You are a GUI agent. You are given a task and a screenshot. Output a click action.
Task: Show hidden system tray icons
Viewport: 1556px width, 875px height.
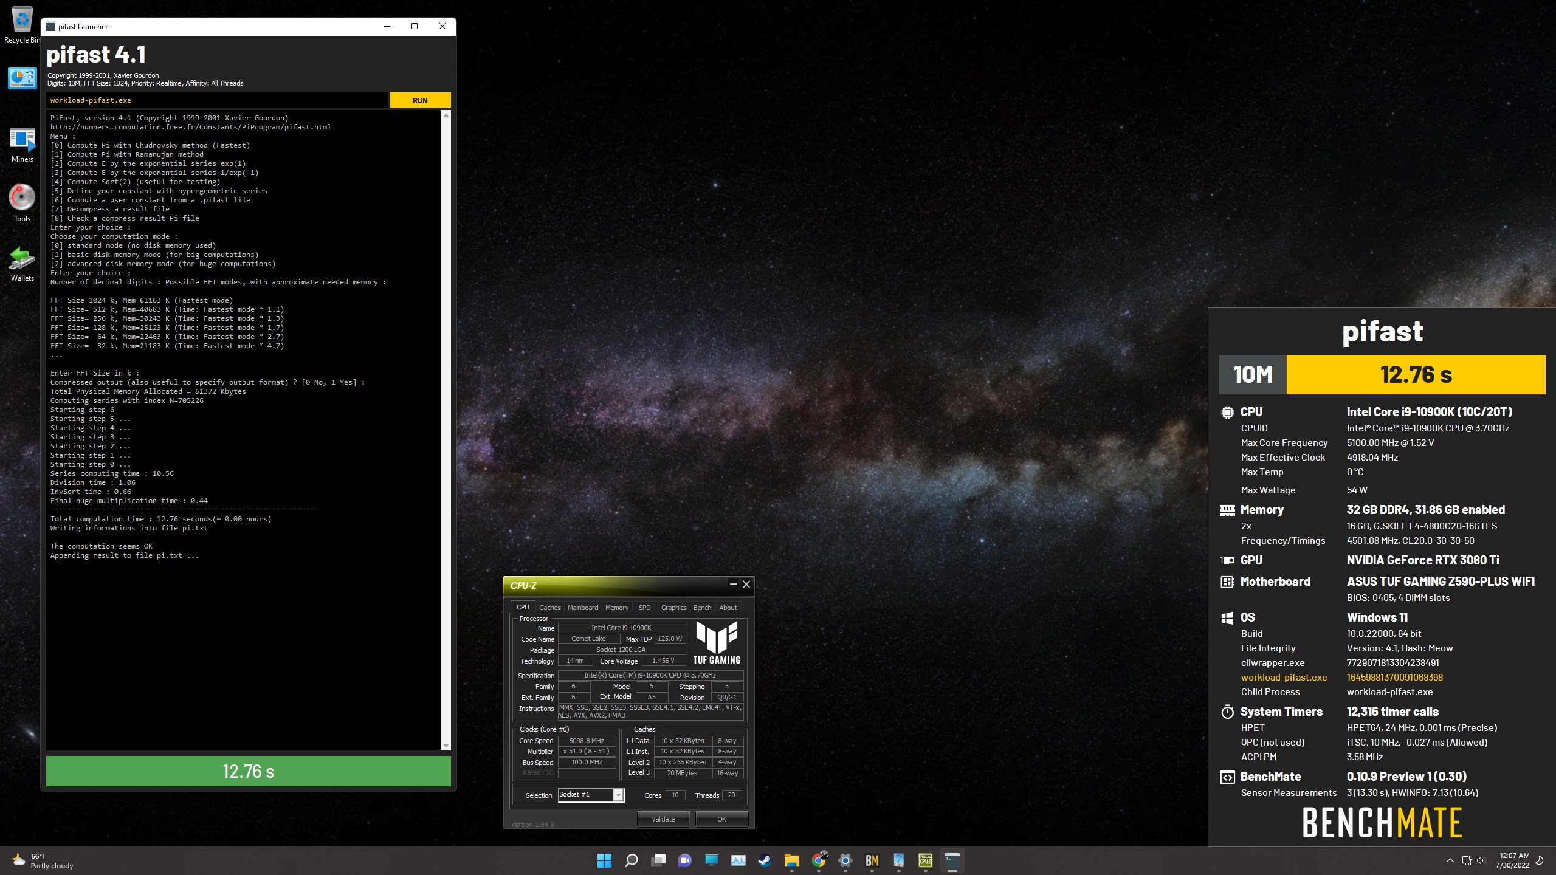pos(1450,860)
